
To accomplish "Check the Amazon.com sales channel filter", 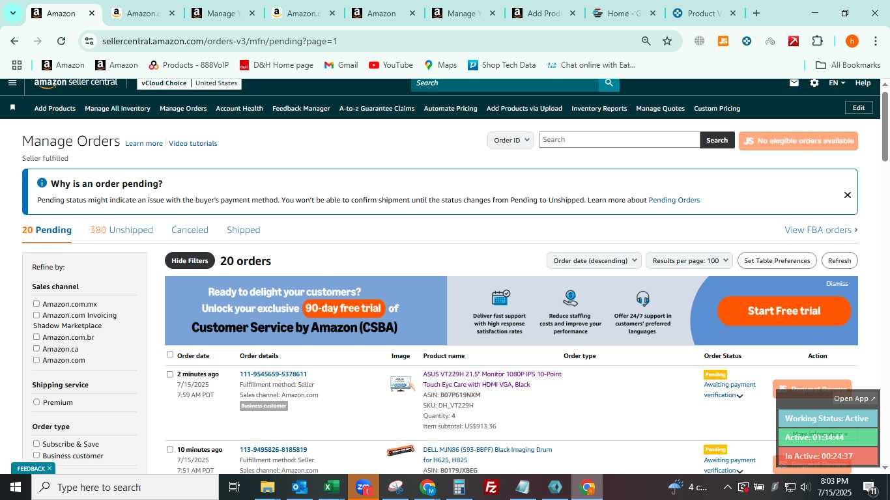I will click(36, 359).
